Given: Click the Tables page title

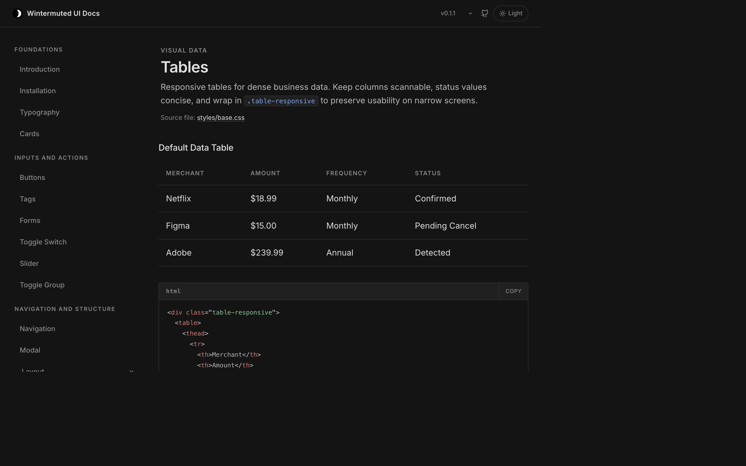Looking at the screenshot, I should click(184, 67).
